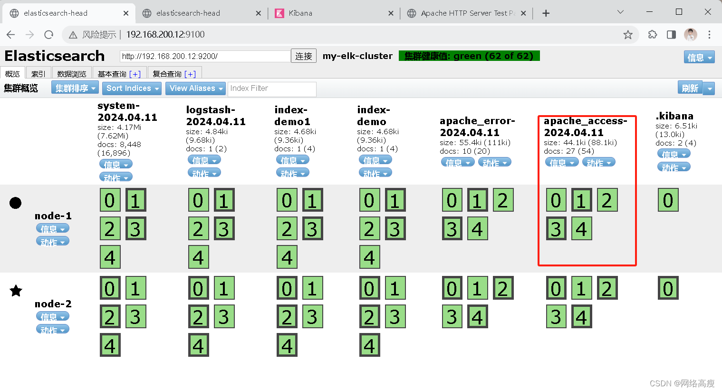Close the Kibana tab
Viewport: 722px width, 392px height.
391,13
